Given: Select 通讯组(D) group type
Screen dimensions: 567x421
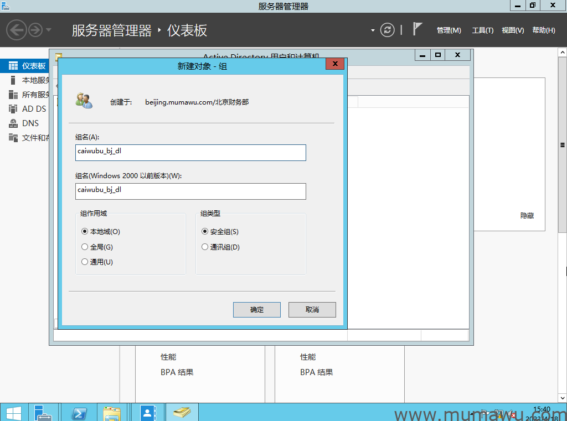Looking at the screenshot, I should click(x=205, y=247).
